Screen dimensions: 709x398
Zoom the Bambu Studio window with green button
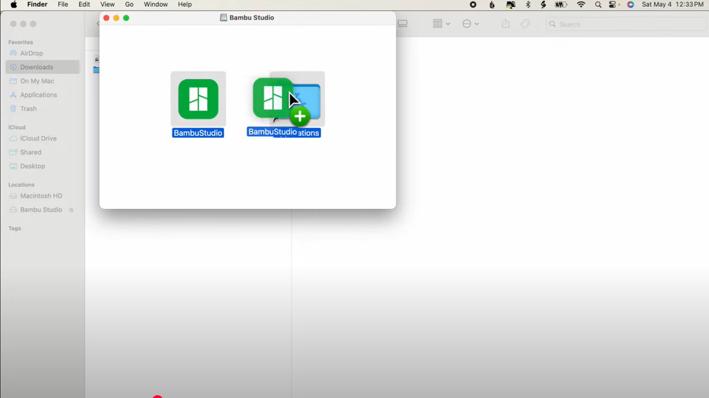click(126, 17)
